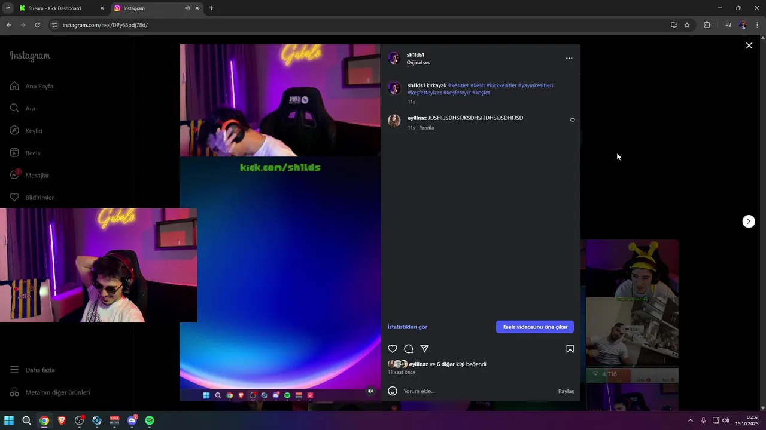
Task: Open the Instagram logo home link
Action: tap(30, 56)
